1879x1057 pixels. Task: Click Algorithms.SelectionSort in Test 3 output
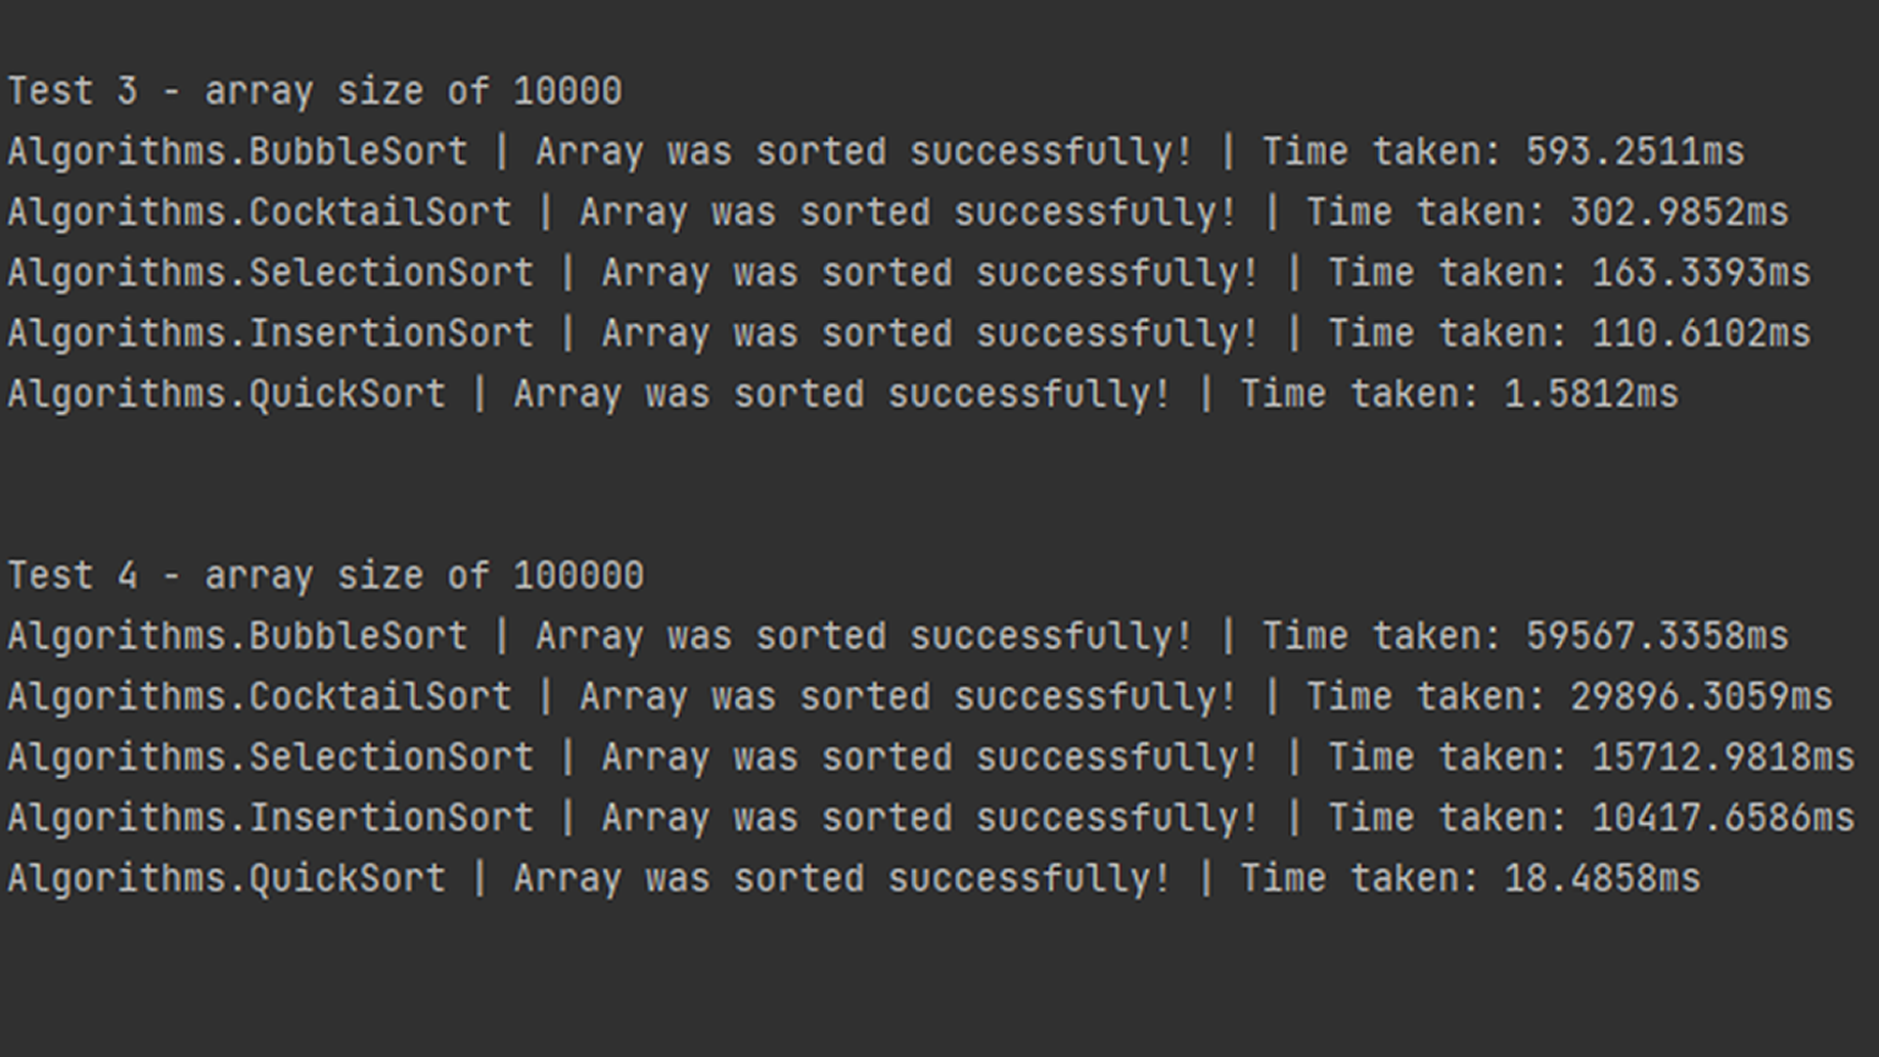[x=270, y=273]
